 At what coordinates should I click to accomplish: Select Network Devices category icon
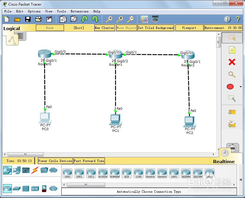(7, 170)
